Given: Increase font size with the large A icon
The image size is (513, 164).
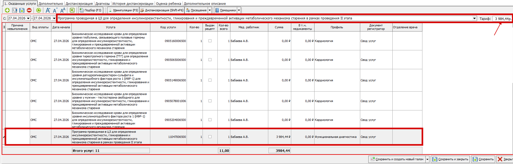Looking at the screenshot, I should pos(48,10).
